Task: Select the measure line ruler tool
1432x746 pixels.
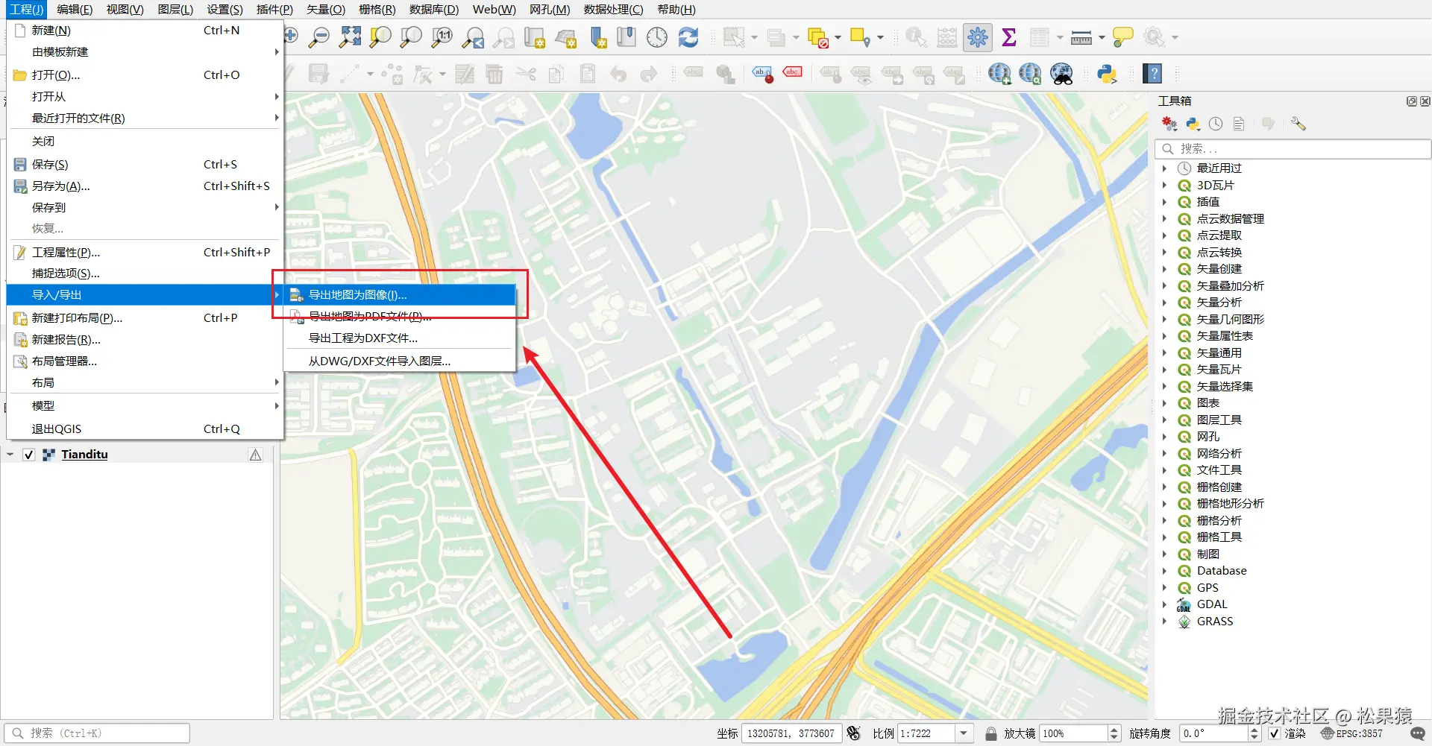Action: [x=1081, y=37]
